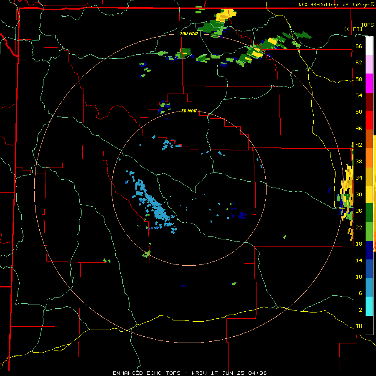
Task: Click the 6 value on the scale
Action: click(x=361, y=293)
